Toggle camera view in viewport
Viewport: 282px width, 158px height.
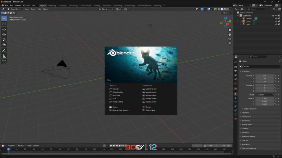[230, 39]
